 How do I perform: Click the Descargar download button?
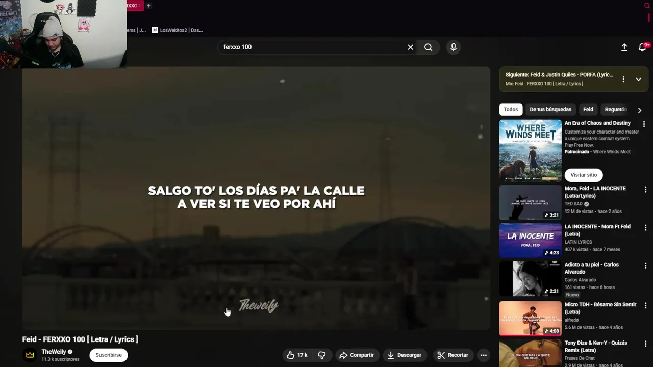coord(404,355)
